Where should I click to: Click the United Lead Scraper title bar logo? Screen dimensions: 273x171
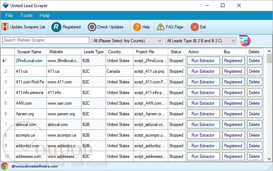[x=6, y=5]
